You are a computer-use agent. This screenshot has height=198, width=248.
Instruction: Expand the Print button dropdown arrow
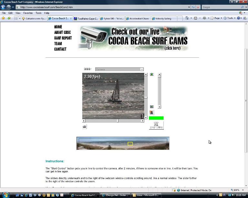tap(209, 18)
